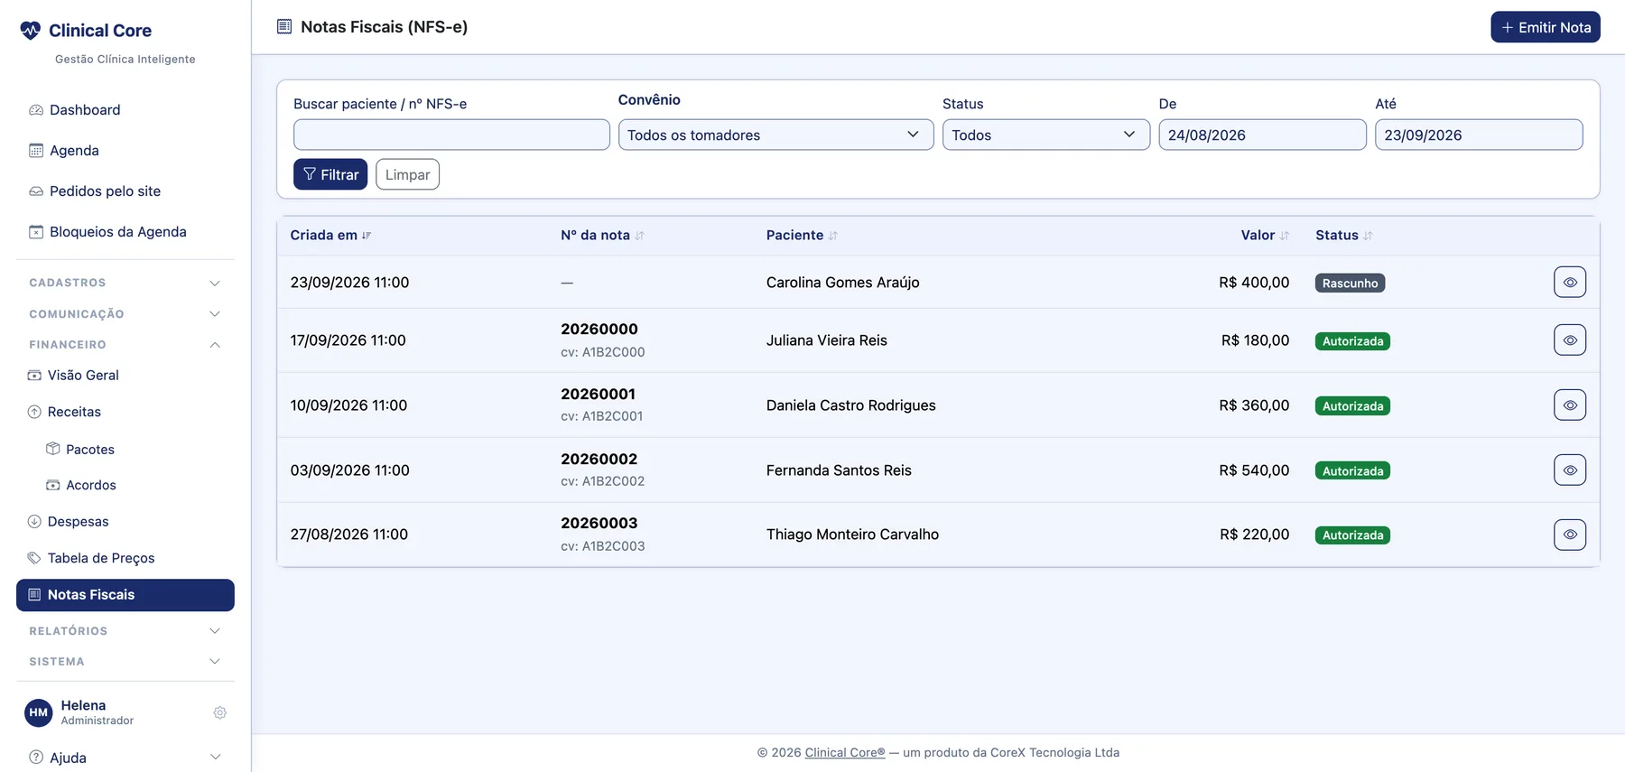Image resolution: width=1625 pixels, height=772 pixels.
Task: Open settings gear next to Helena
Action: pyautogui.click(x=219, y=712)
